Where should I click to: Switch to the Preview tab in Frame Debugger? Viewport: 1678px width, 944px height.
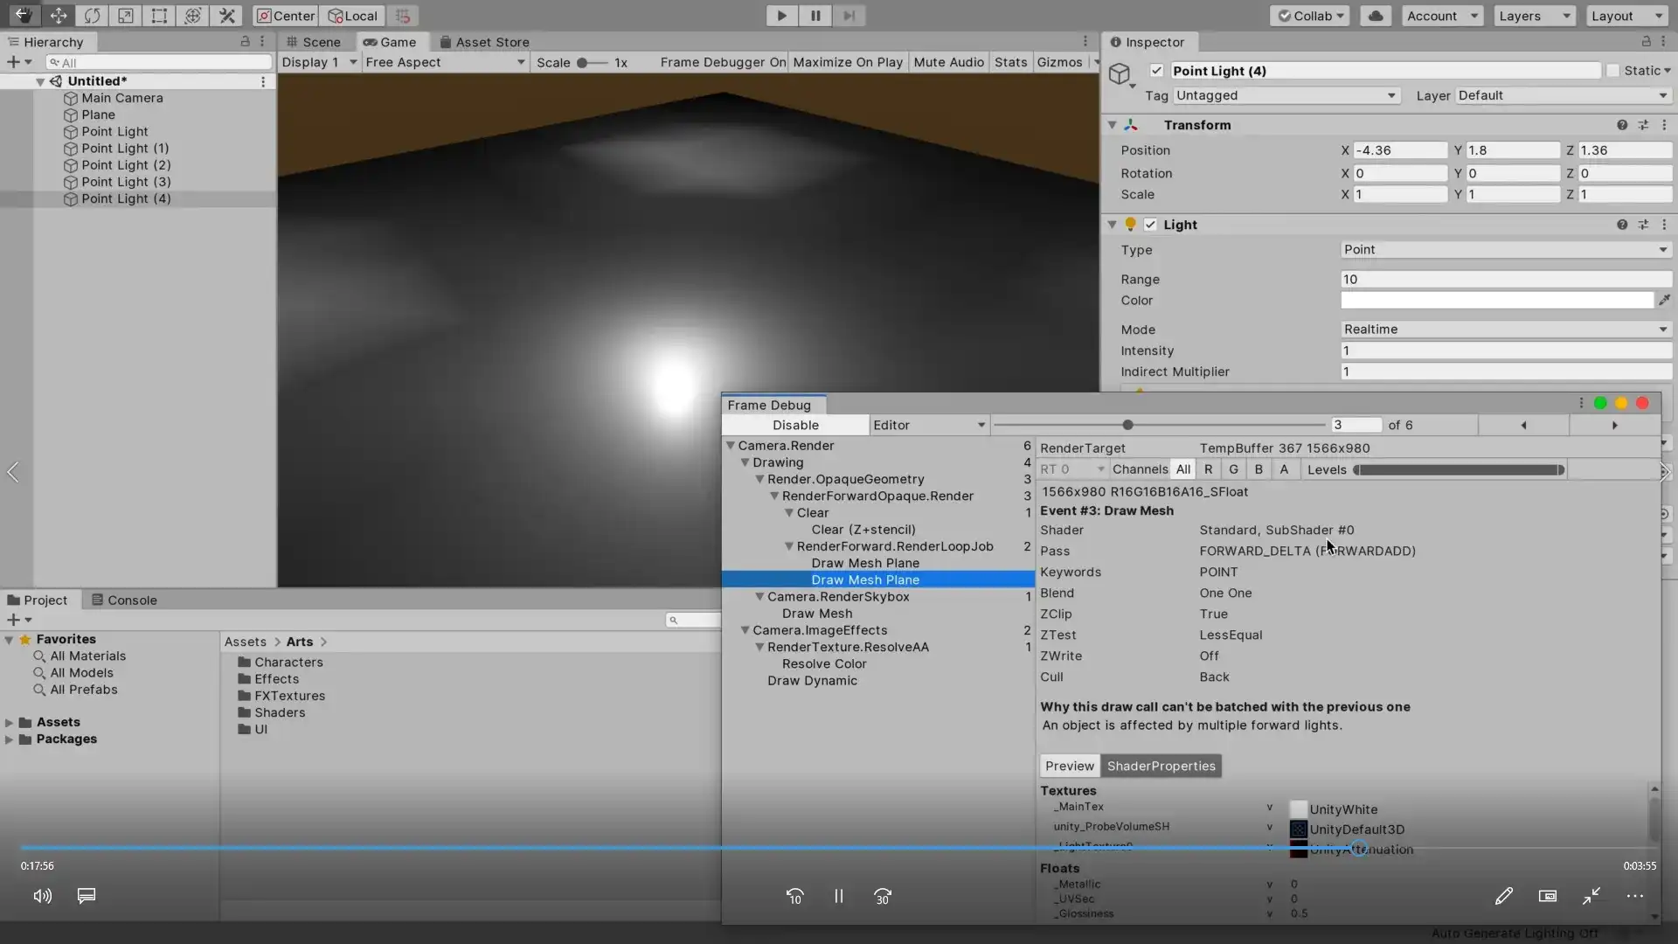coord(1069,766)
